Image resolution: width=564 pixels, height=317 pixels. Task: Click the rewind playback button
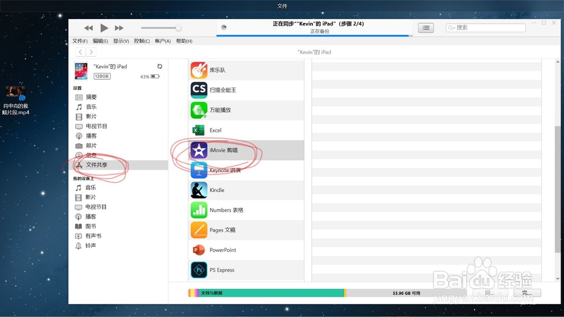click(88, 28)
